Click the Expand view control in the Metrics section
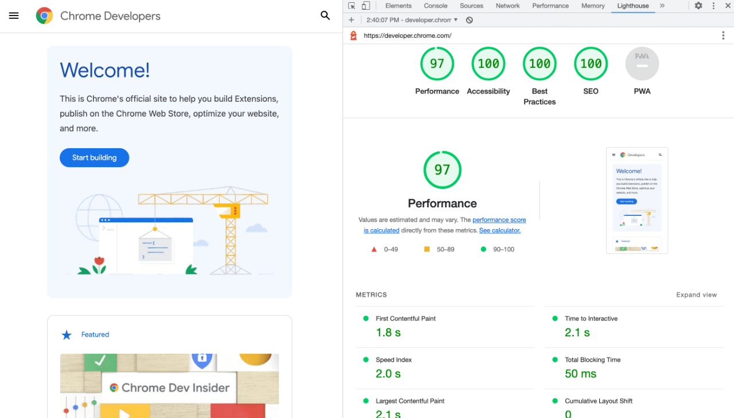This screenshot has height=418, width=734. [x=696, y=295]
